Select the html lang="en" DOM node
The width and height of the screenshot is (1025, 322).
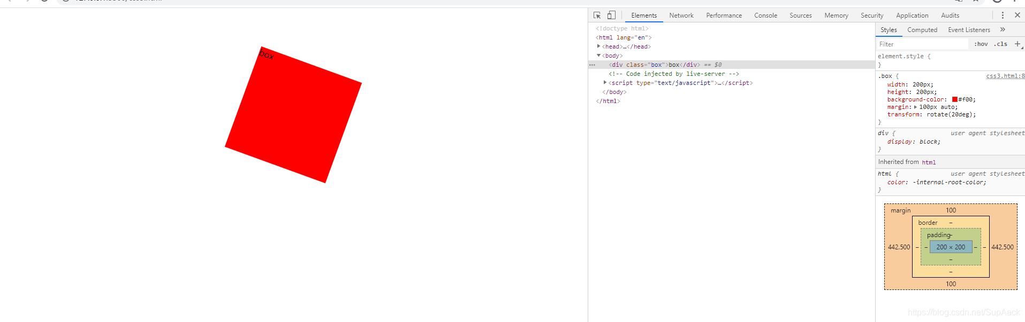(x=624, y=37)
